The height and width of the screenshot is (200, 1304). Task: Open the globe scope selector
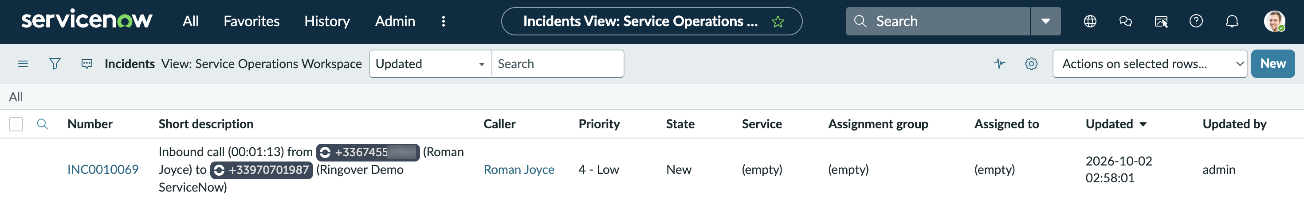click(1090, 21)
